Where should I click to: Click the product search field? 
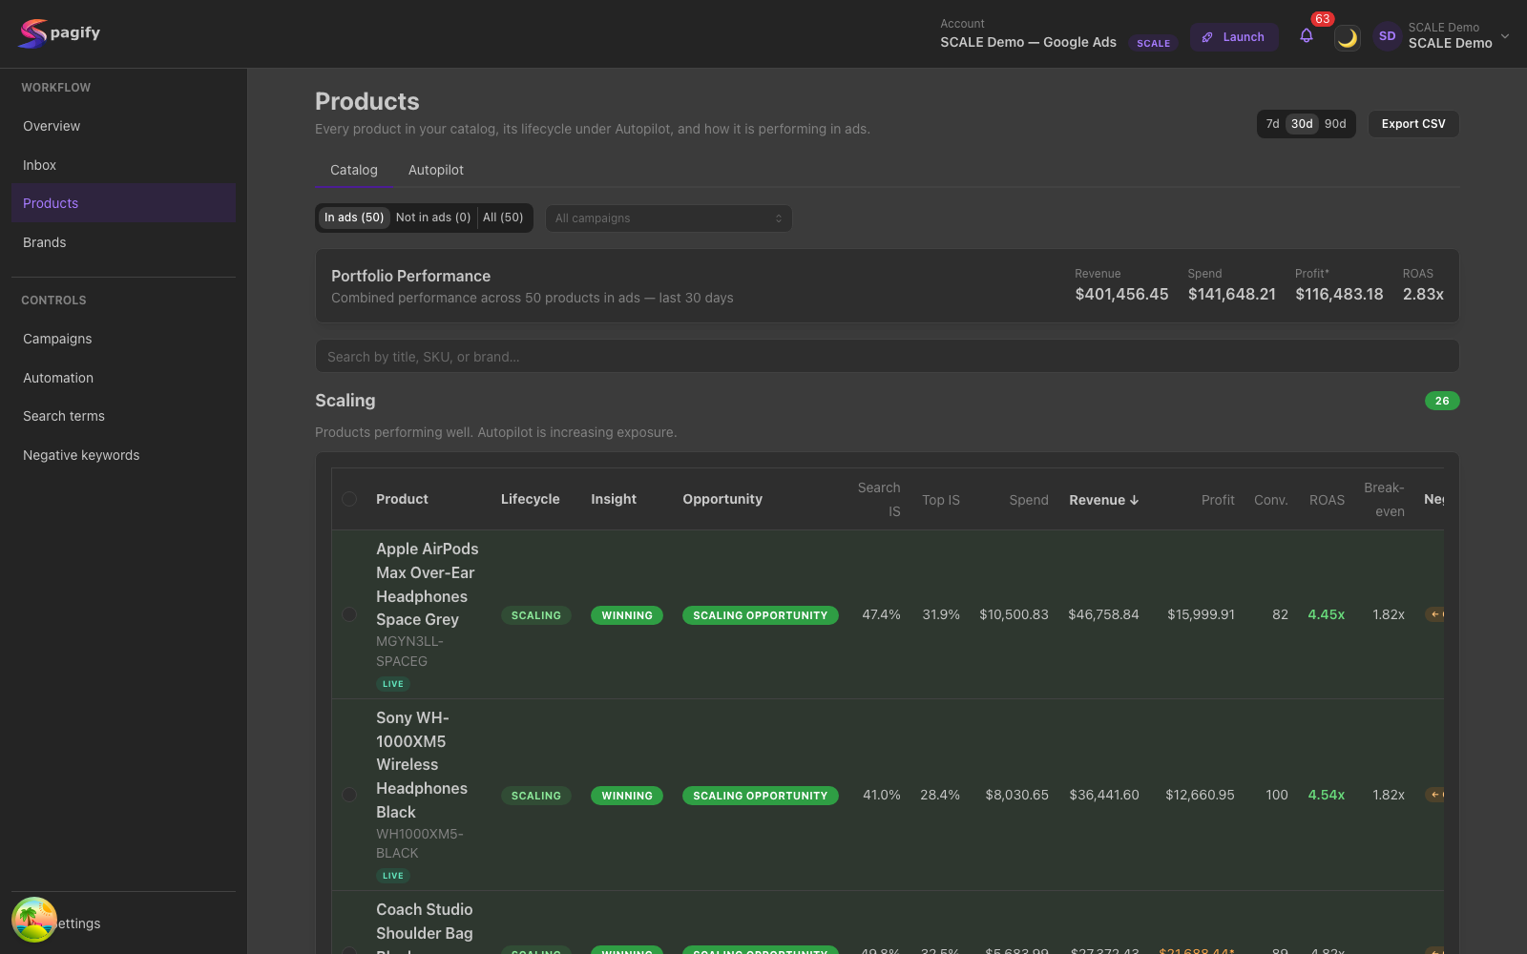pyautogui.click(x=887, y=357)
